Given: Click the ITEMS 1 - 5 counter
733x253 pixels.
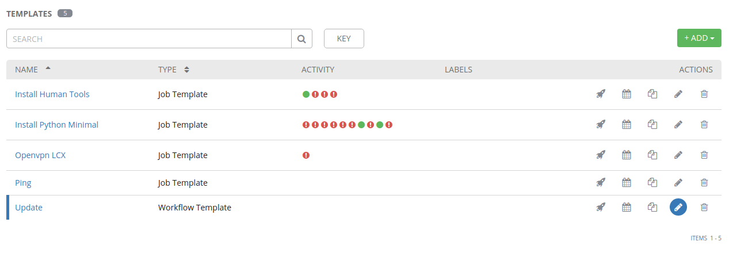Looking at the screenshot, I should pyautogui.click(x=706, y=238).
